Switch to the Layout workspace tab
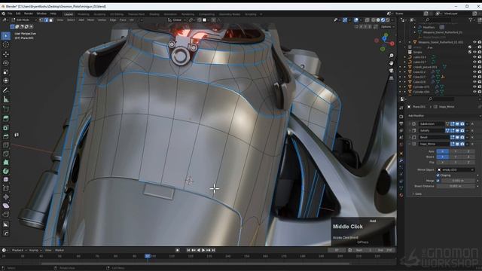482x271 pixels. coord(69,14)
